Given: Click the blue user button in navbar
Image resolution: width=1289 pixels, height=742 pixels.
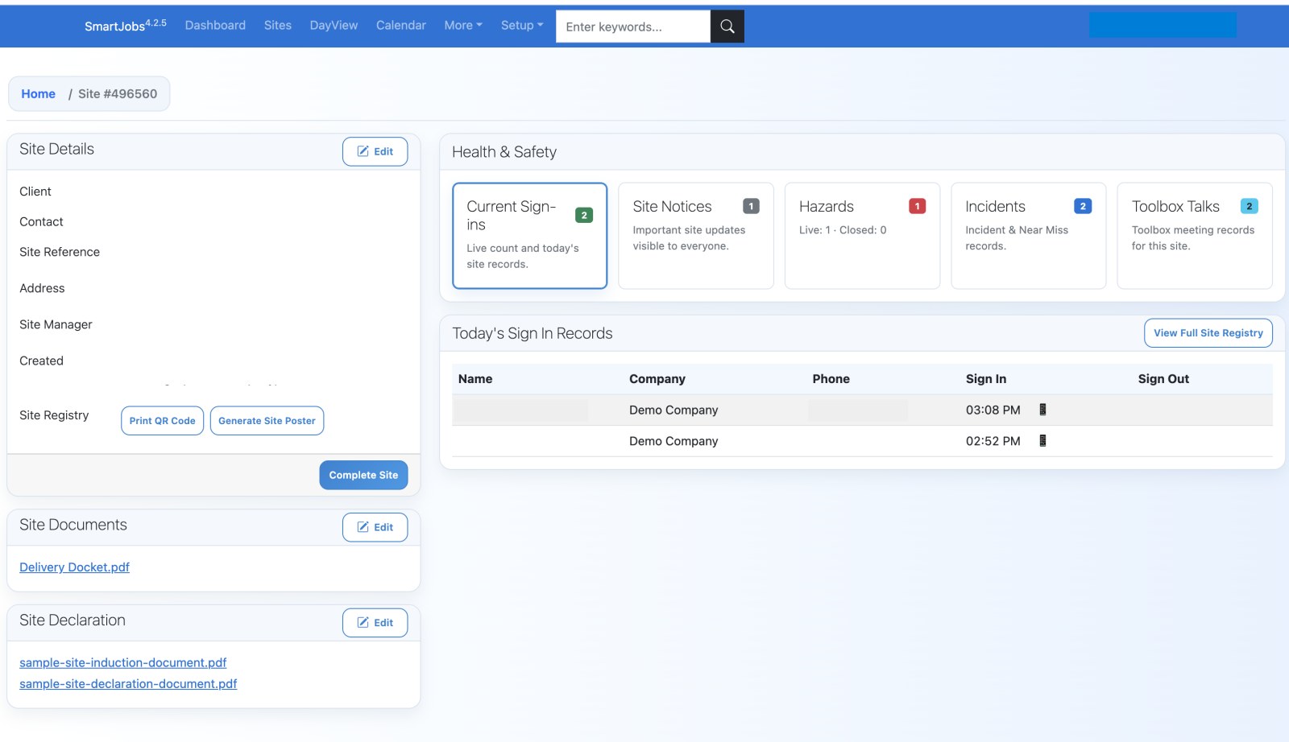Looking at the screenshot, I should [x=1163, y=25].
